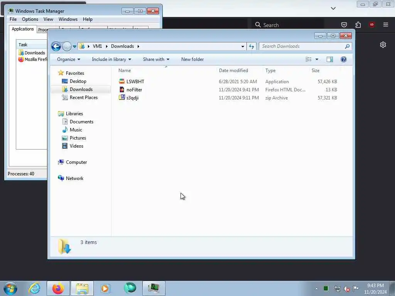
Task: Open Desktop in the navigation pane
Action: [78, 81]
